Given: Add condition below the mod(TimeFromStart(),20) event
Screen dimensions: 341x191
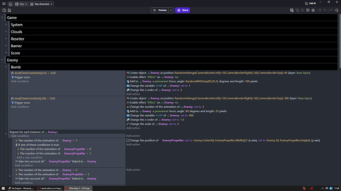Looking at the screenshot, I should [x=20, y=107].
